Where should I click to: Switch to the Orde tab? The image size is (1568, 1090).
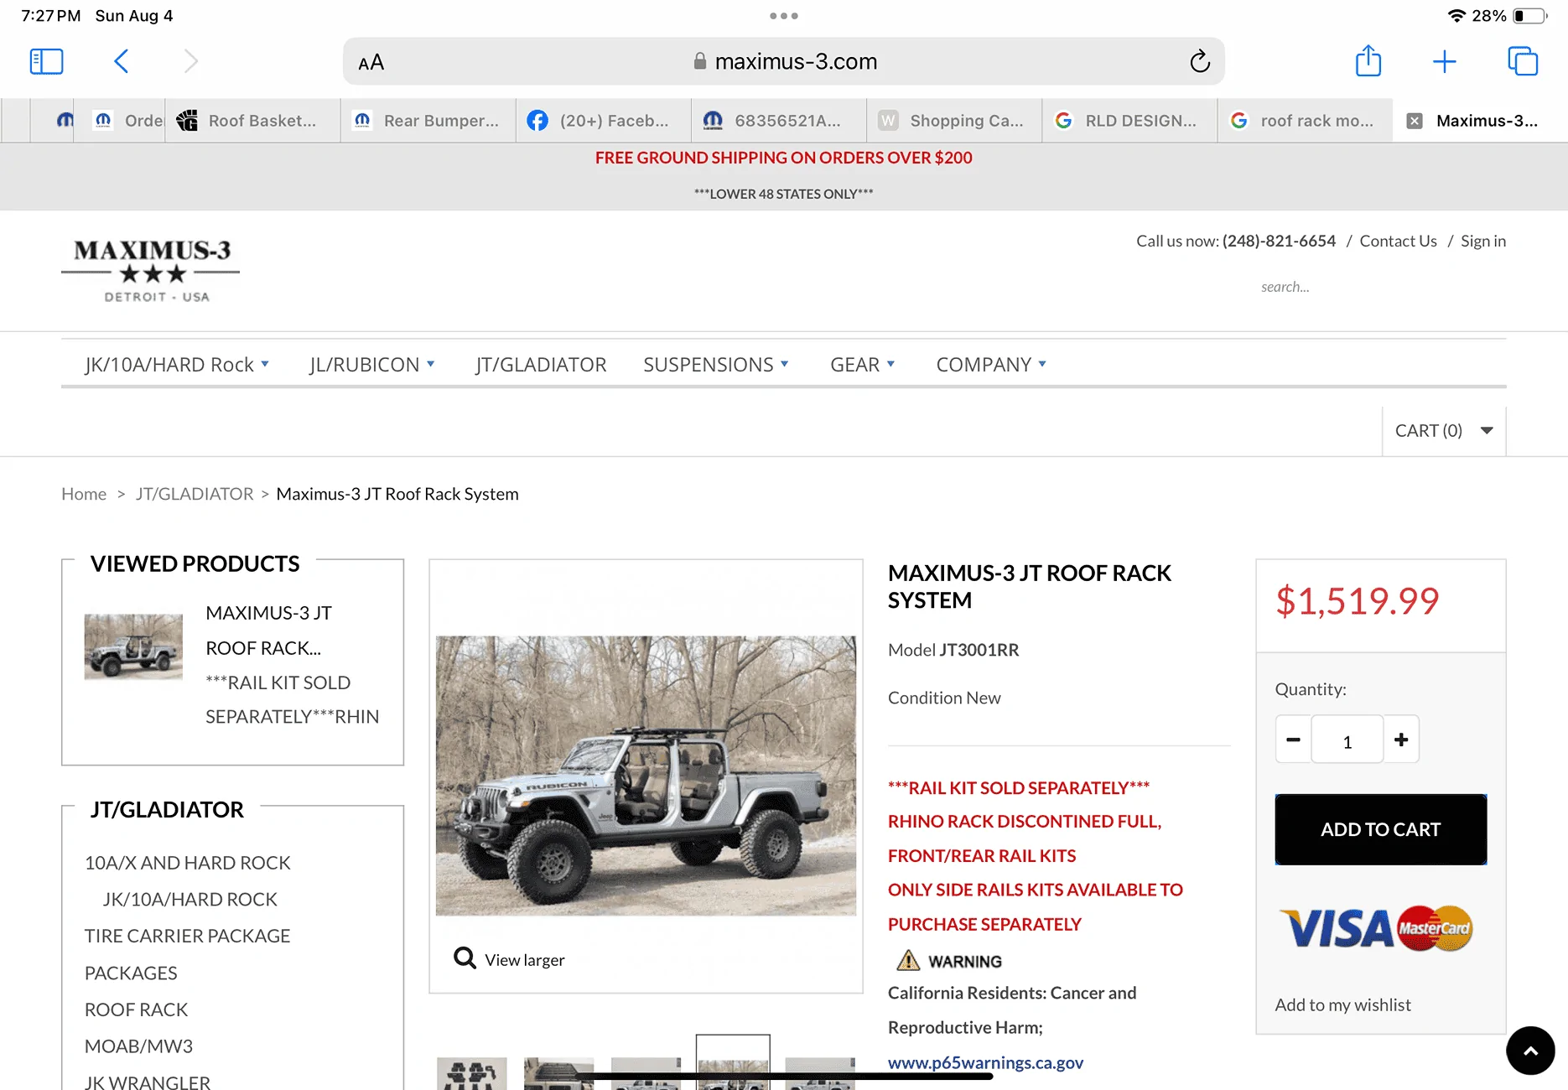[x=120, y=121]
